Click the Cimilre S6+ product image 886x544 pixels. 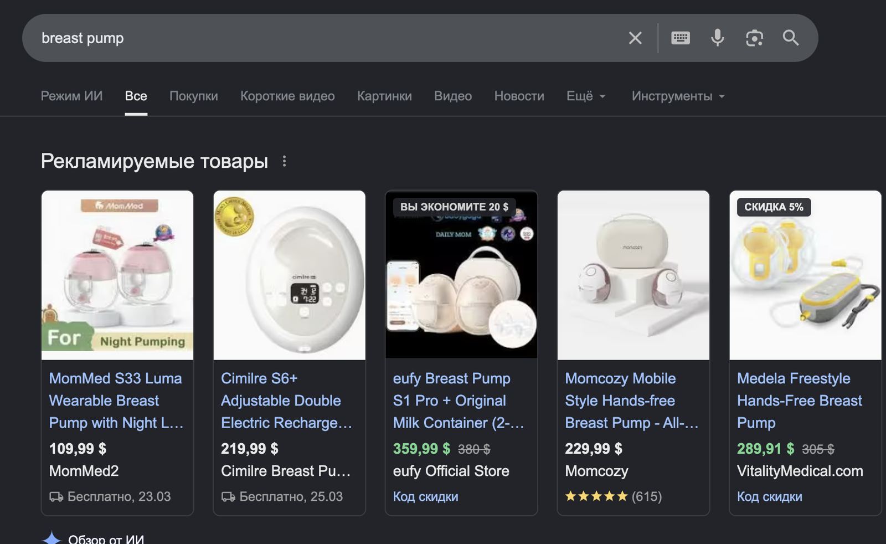(x=290, y=275)
